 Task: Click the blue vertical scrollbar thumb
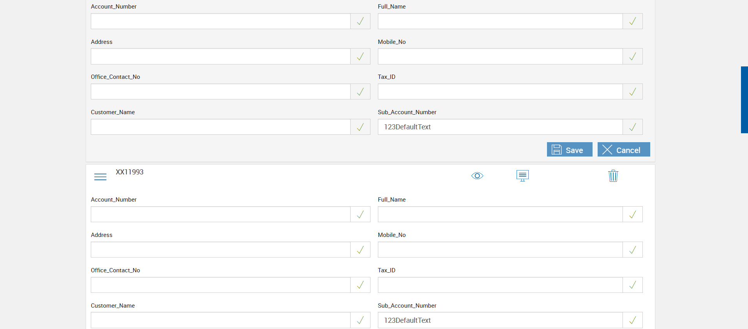(744, 100)
